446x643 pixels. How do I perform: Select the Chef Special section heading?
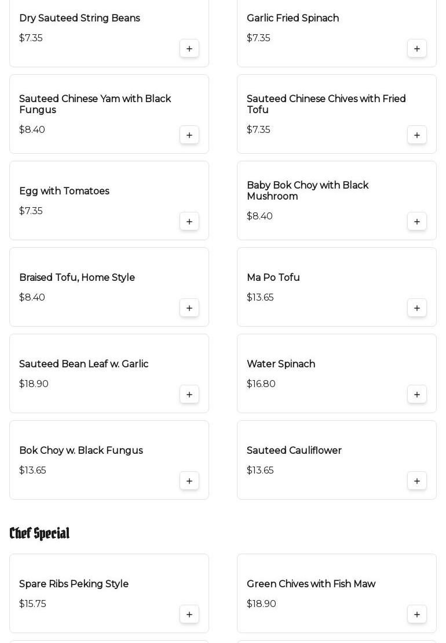point(39,533)
